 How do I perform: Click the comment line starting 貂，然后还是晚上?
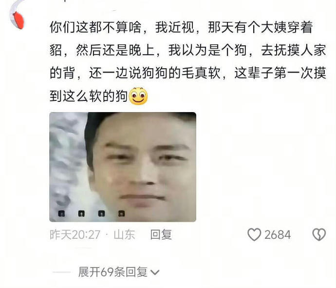[188, 50]
